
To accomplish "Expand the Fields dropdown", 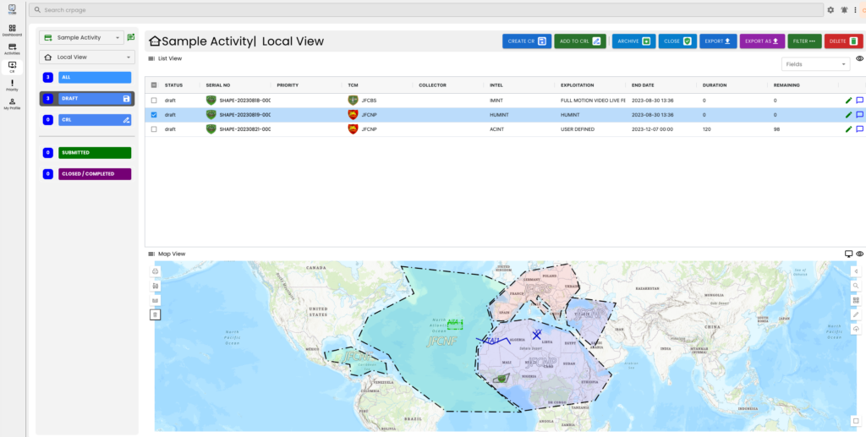I will 815,64.
